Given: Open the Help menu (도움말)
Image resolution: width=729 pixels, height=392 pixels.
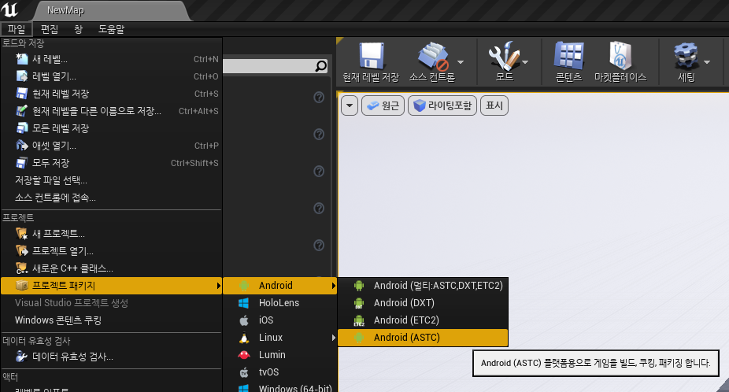Looking at the screenshot, I should click(x=111, y=29).
